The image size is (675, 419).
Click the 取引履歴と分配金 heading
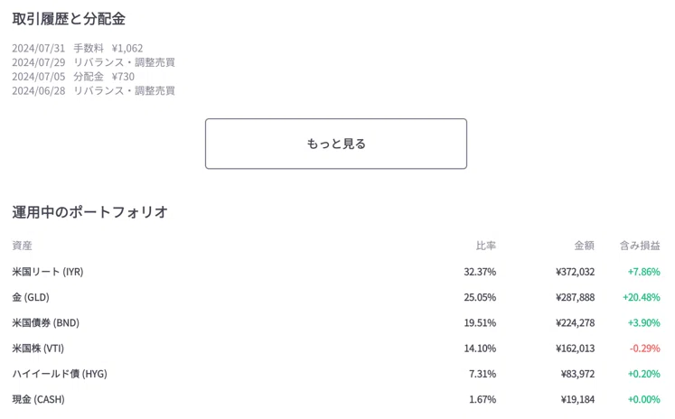[69, 19]
